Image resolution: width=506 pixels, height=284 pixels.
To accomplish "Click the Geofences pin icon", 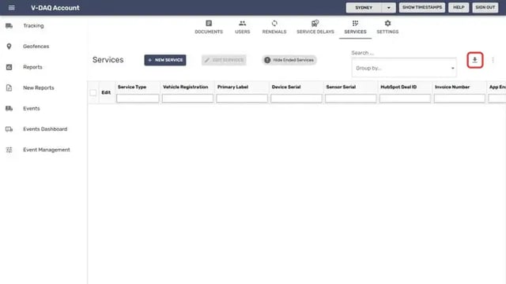I will tap(9, 47).
